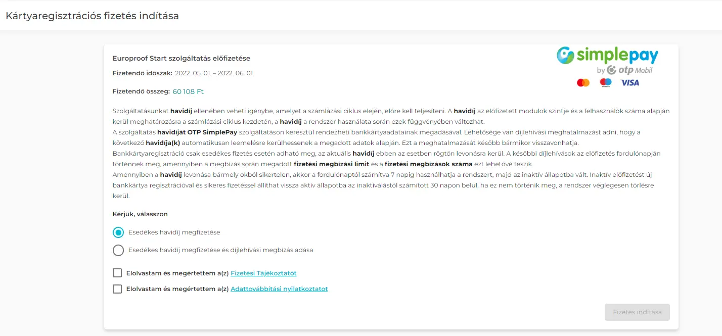Click the Europroof Start szolgáltatás előfizetése heading

pyautogui.click(x=181, y=59)
